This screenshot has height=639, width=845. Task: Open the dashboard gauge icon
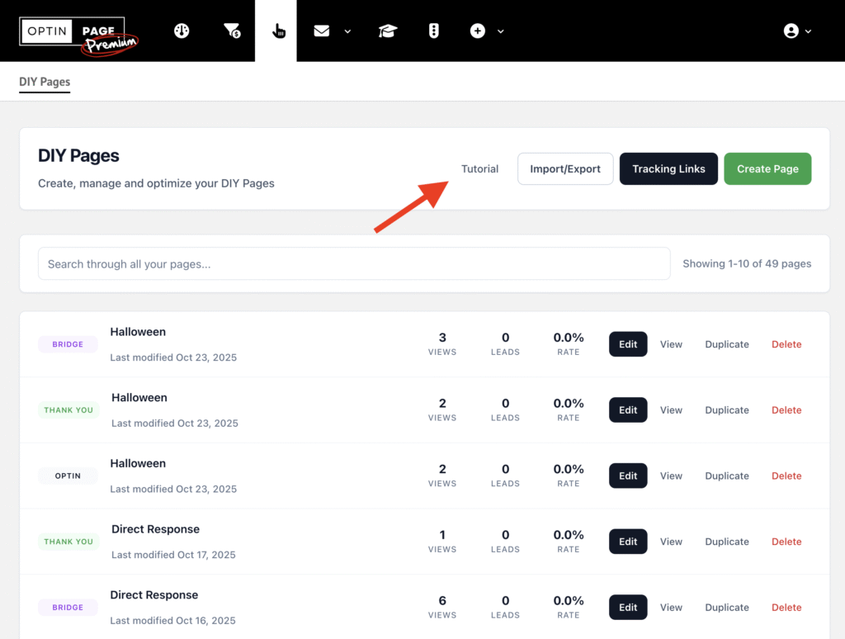click(182, 31)
